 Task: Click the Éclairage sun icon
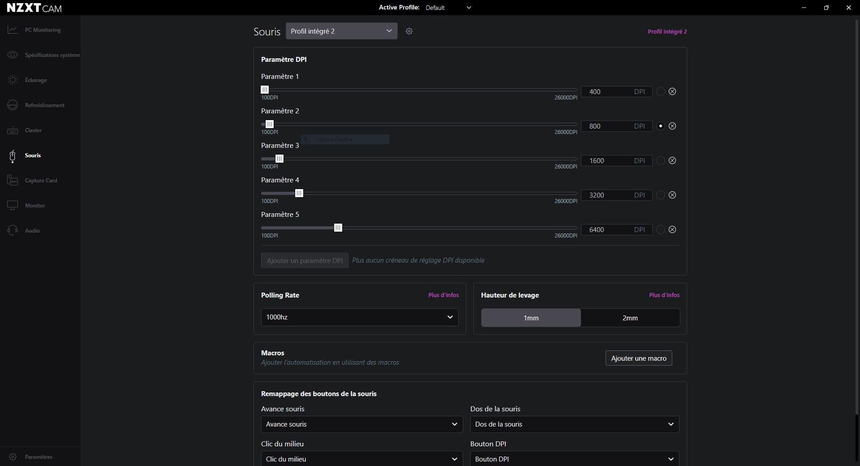(13, 80)
